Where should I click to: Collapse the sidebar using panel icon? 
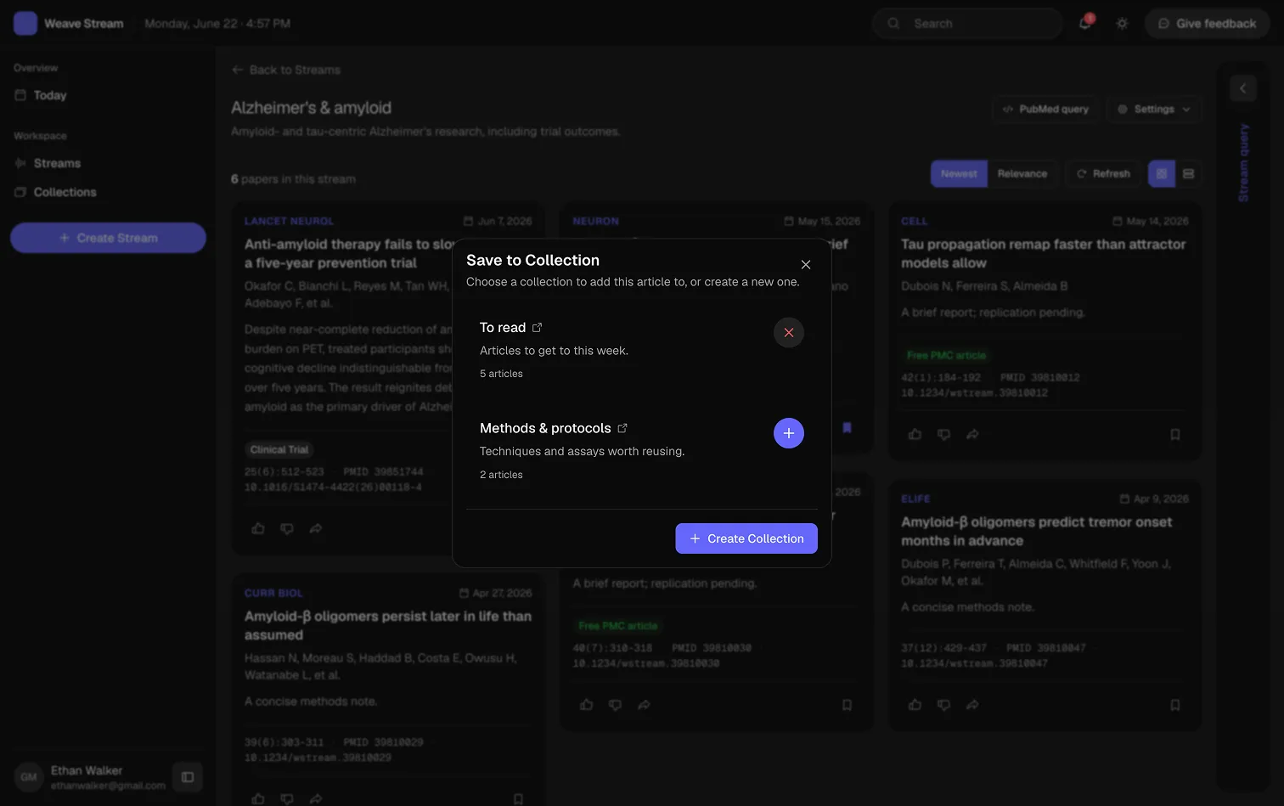[188, 777]
